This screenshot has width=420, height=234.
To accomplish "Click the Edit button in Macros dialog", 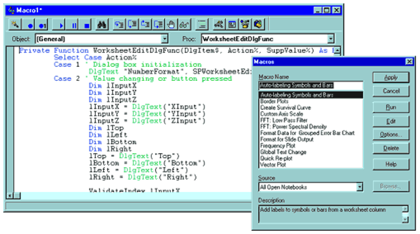I will point(391,121).
